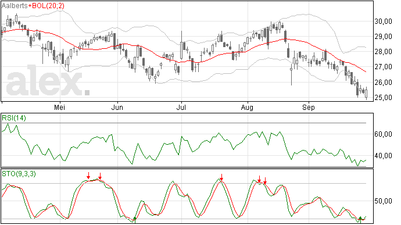Click the Aalberts chart title label
The image size is (401, 225).
(x=15, y=6)
